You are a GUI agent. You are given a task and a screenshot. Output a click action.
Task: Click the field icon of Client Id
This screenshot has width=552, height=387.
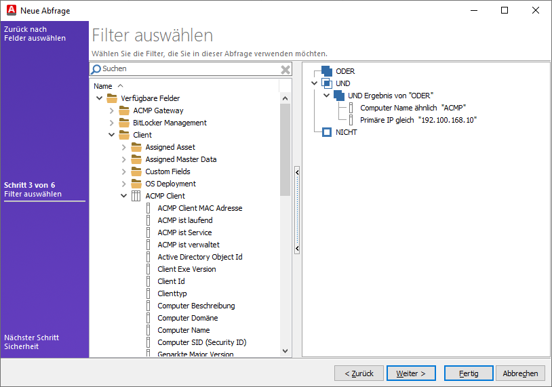click(x=149, y=281)
